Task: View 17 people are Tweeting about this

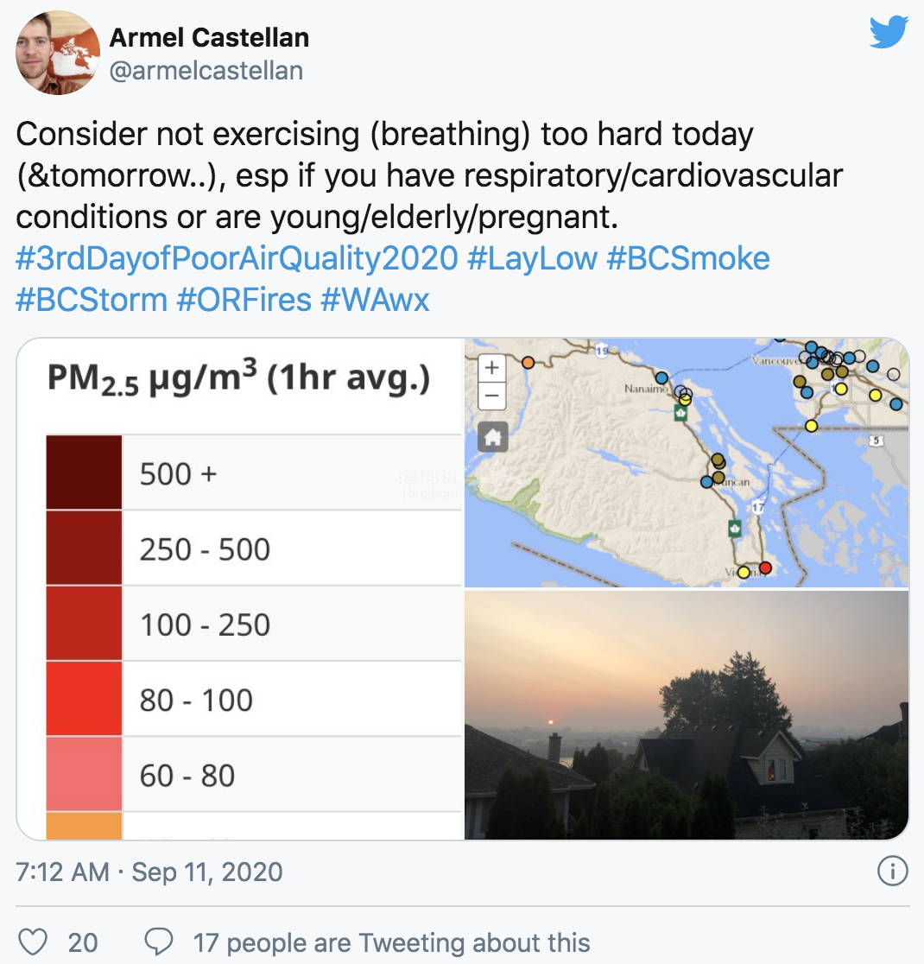Action: tap(391, 942)
